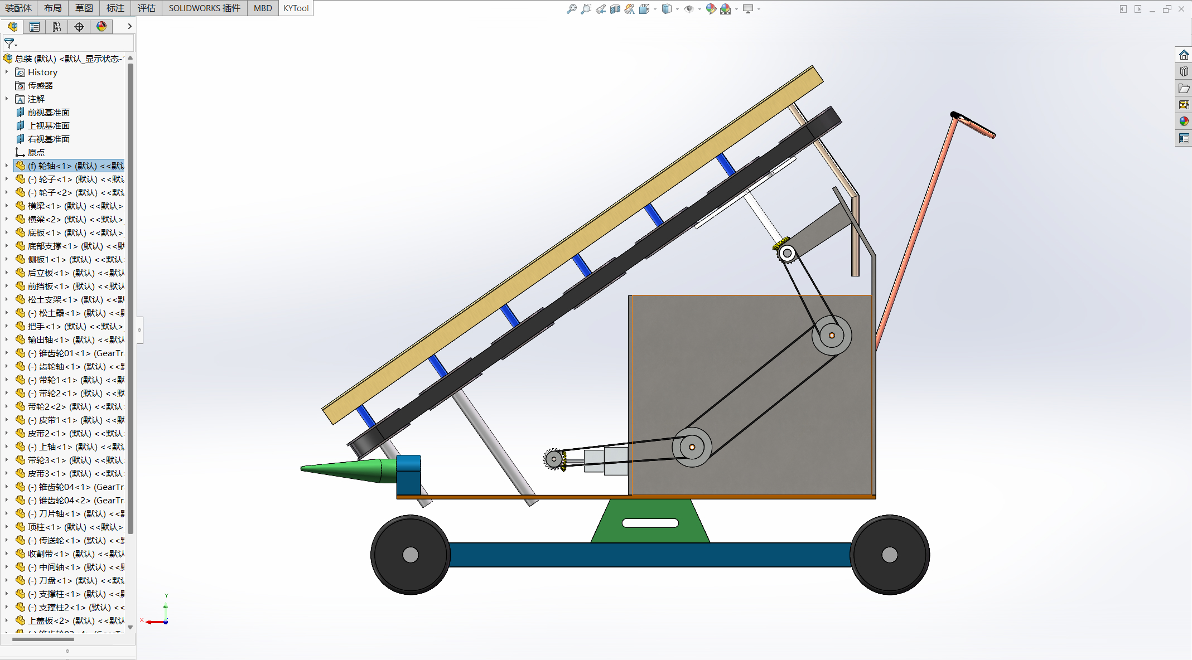Click the SOLIDWORKS Resources home icon
1192x660 pixels.
coord(1184,55)
